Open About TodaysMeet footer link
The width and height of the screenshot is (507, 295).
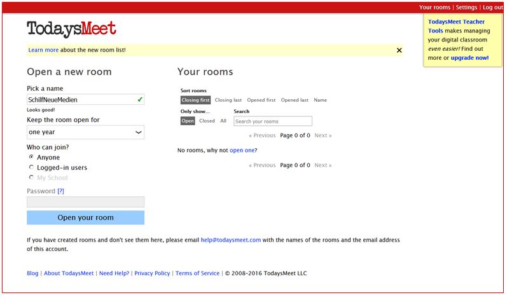[x=69, y=273]
